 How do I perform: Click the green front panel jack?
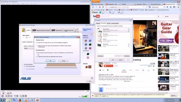88,54
